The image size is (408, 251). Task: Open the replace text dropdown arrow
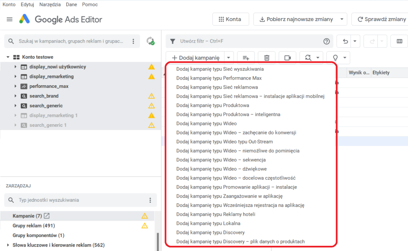point(318,58)
